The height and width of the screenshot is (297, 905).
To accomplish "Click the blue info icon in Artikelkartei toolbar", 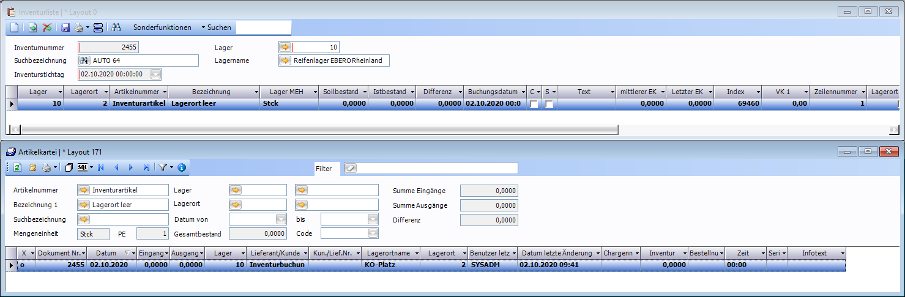I will pos(182,167).
